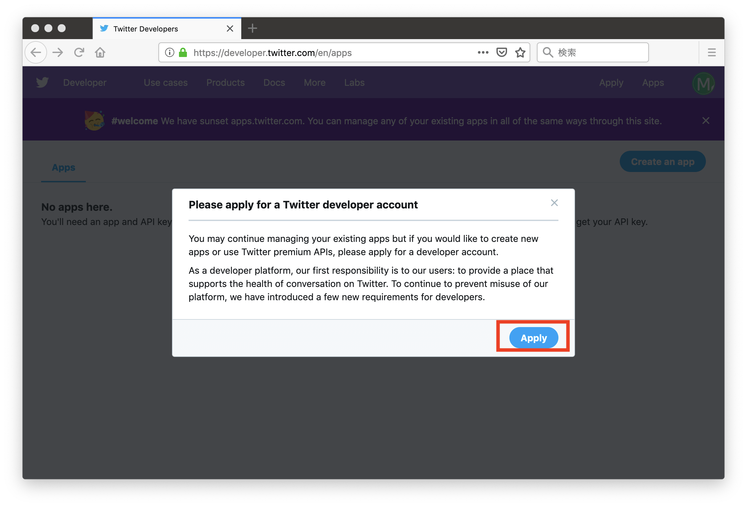The width and height of the screenshot is (747, 507).
Task: Open the Products menu in the navigation
Action: [x=225, y=83]
